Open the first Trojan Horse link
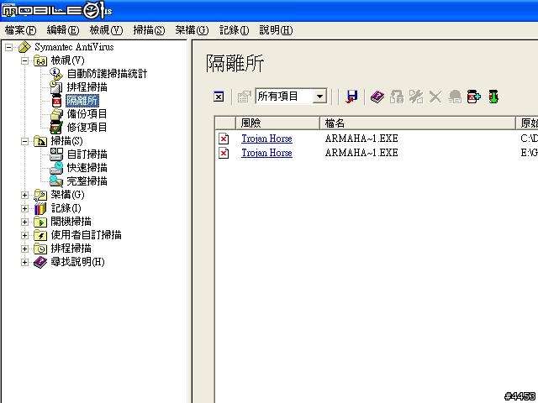The width and height of the screenshot is (538, 403). (x=266, y=139)
